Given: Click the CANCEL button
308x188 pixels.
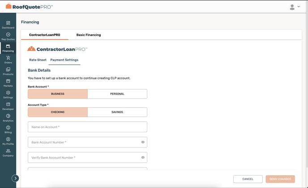Looking at the screenshot, I should [248, 179].
